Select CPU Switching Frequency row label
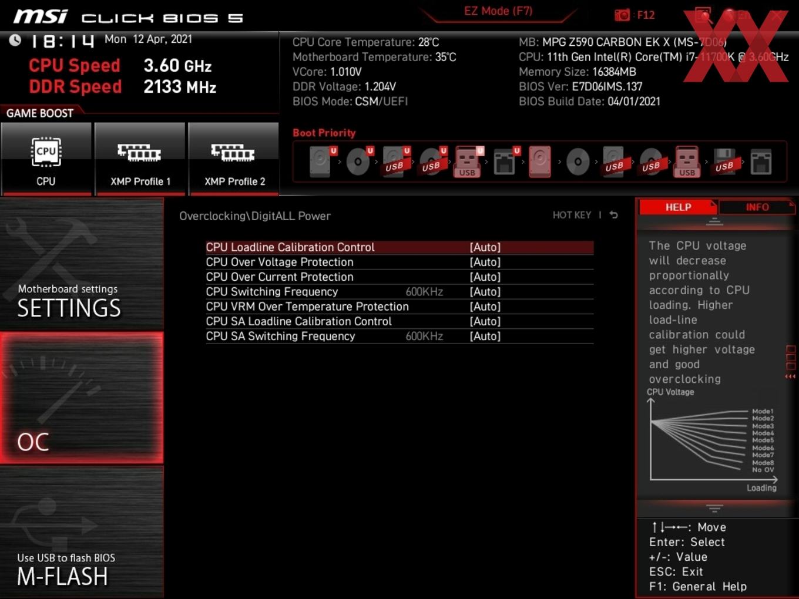 (272, 292)
